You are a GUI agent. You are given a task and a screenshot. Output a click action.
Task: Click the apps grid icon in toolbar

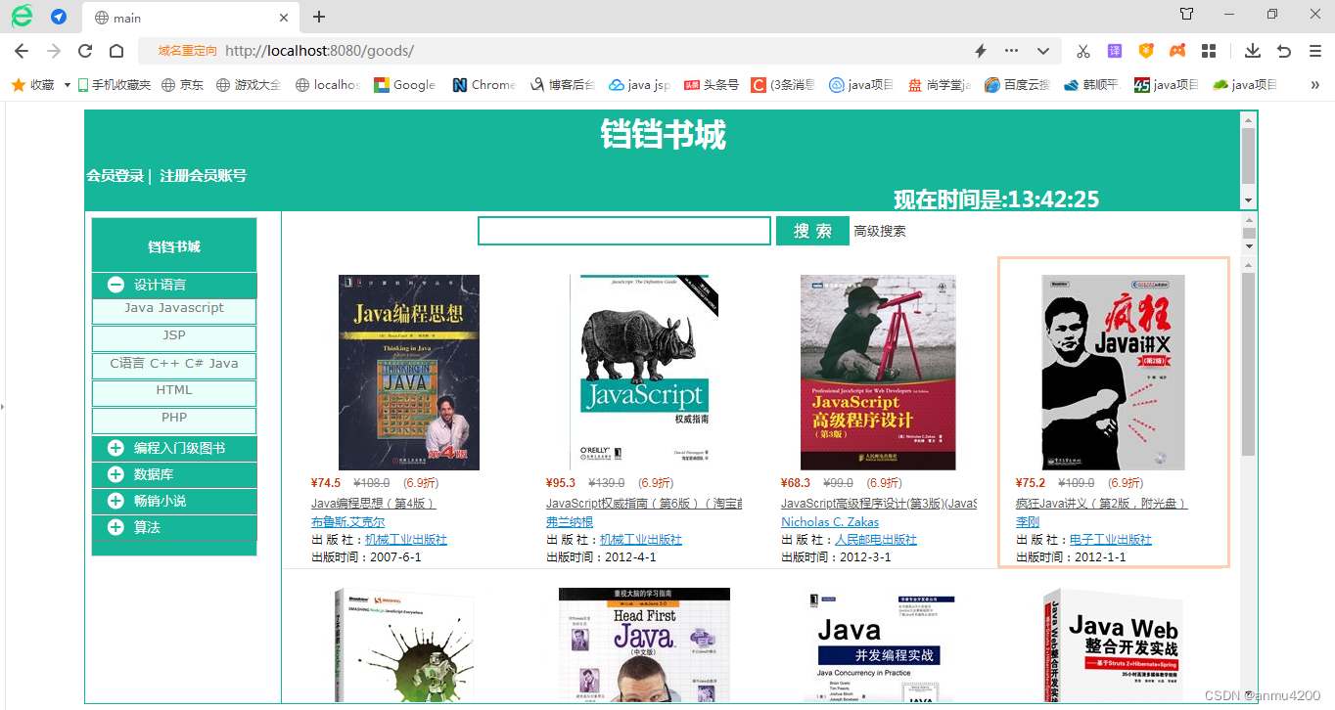1208,51
